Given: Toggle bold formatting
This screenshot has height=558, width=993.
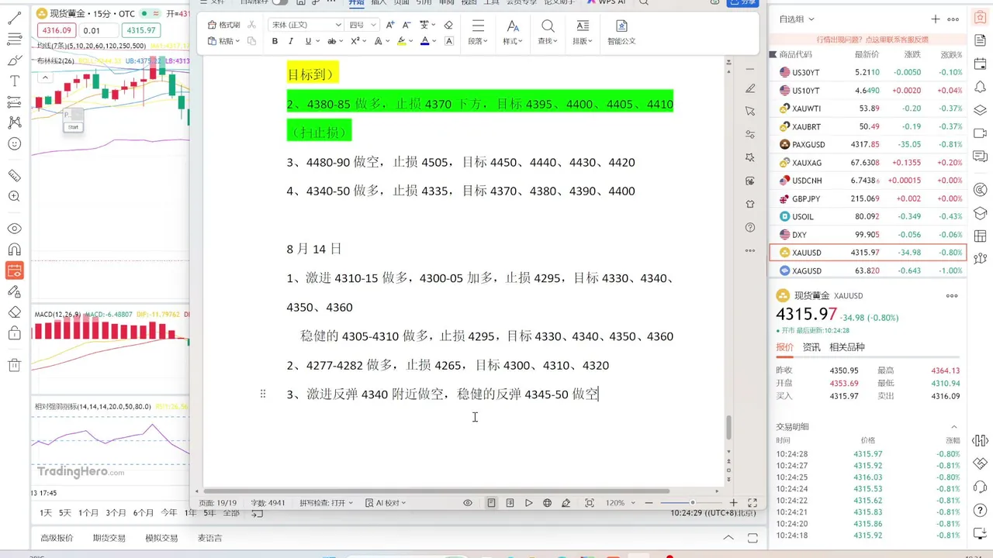Looking at the screenshot, I should click(275, 41).
